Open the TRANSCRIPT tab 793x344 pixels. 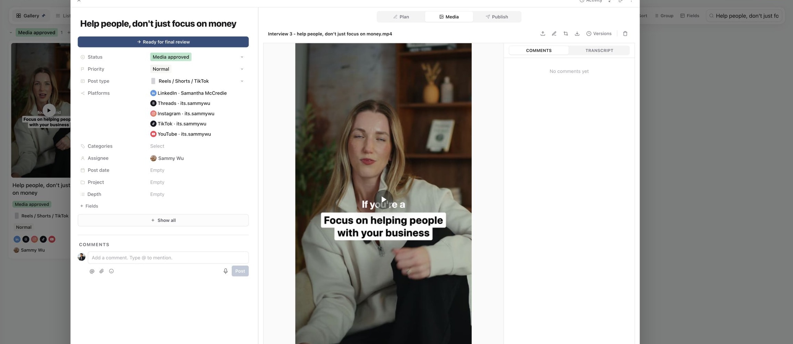(599, 50)
